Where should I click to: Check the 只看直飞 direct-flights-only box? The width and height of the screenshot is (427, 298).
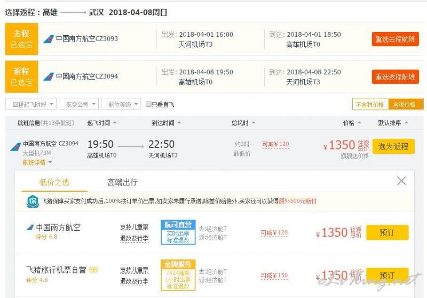click(x=148, y=104)
